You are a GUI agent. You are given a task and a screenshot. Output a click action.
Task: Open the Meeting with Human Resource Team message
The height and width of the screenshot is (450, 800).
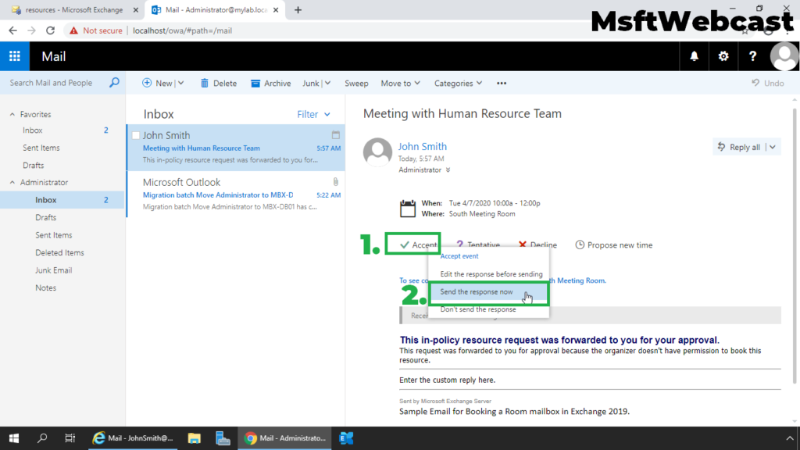click(236, 148)
